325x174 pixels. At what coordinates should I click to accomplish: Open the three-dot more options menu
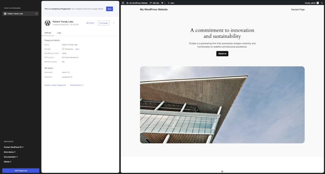[x=114, y=23]
